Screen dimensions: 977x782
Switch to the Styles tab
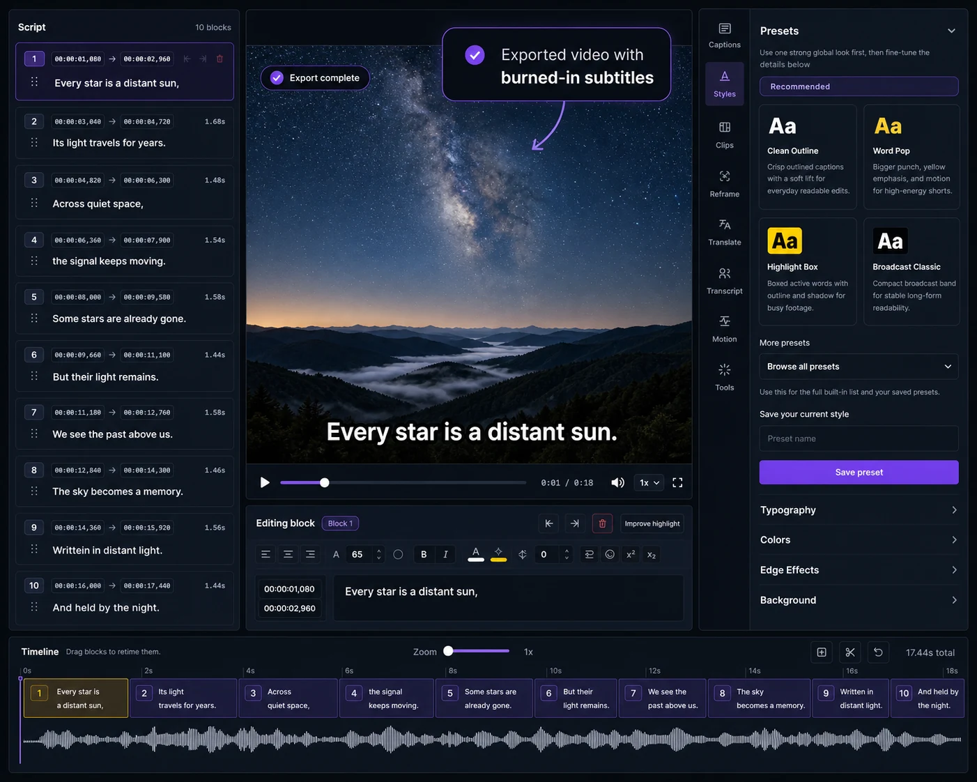[725, 84]
